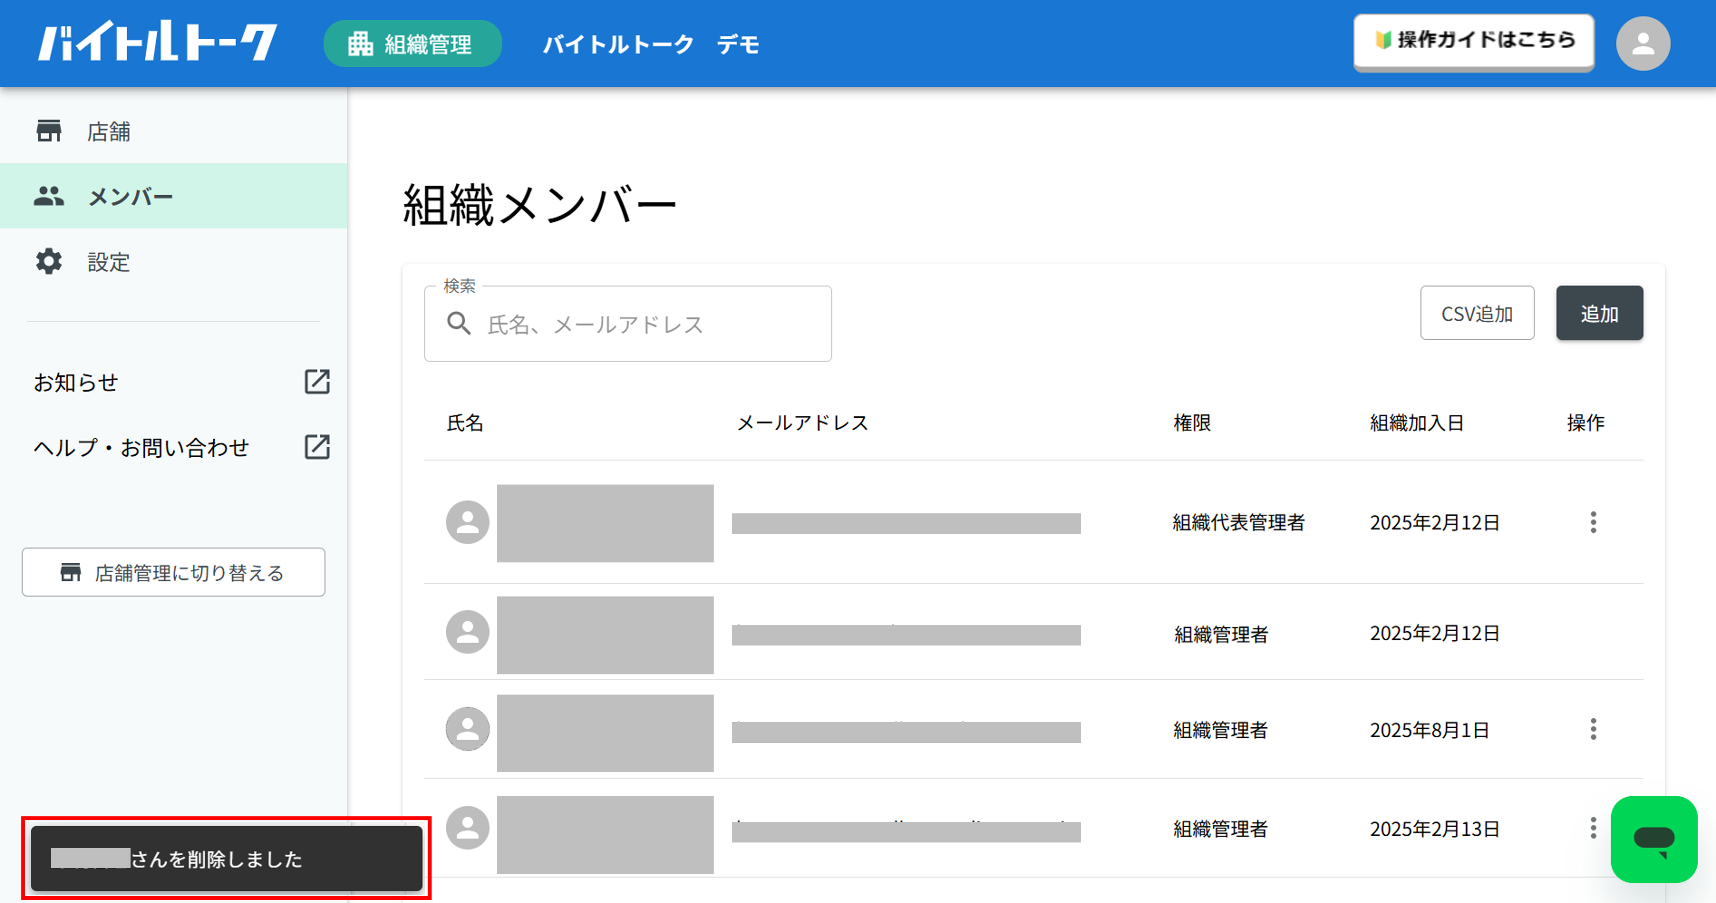
Task: Open 設定 in the sidebar
Action: [173, 262]
